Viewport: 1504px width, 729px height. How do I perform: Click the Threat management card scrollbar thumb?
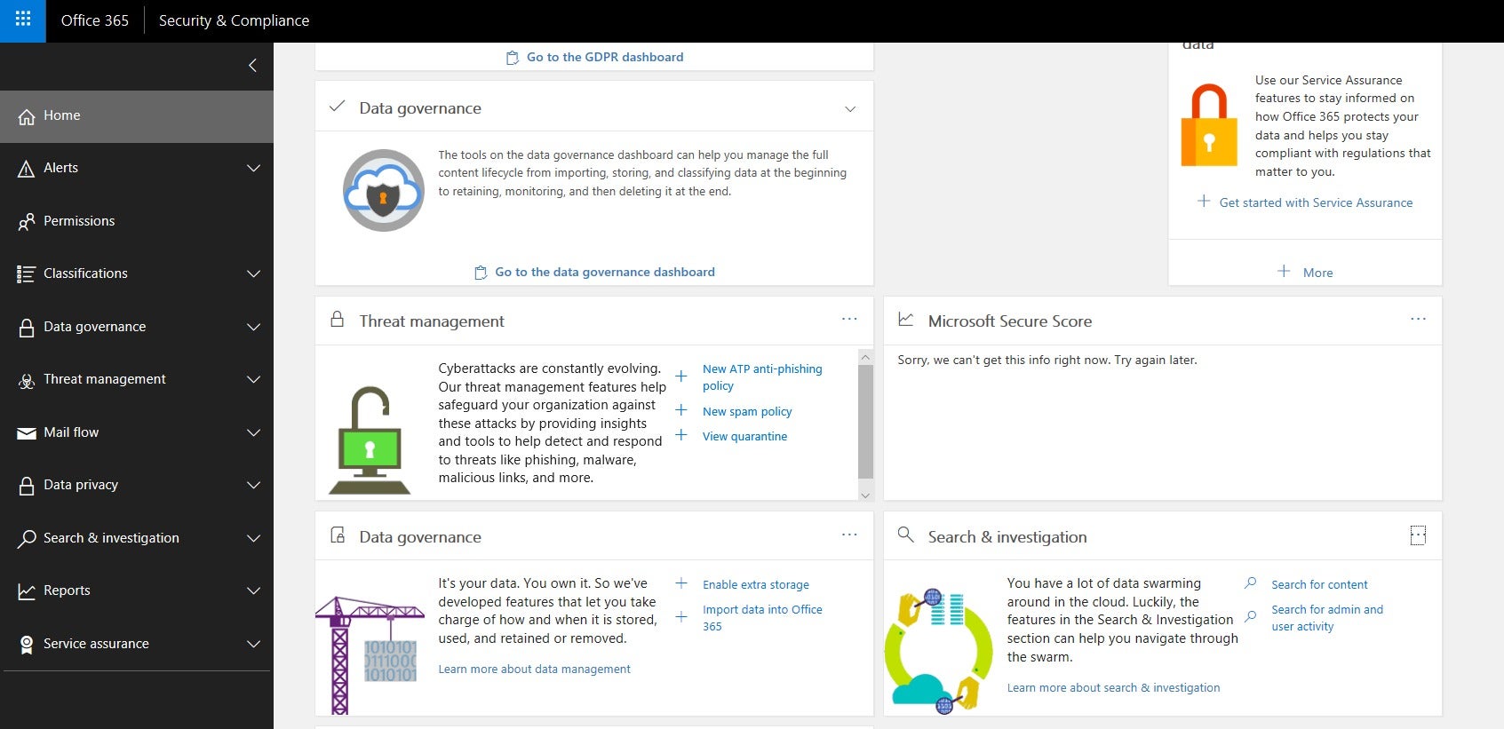pos(865,422)
